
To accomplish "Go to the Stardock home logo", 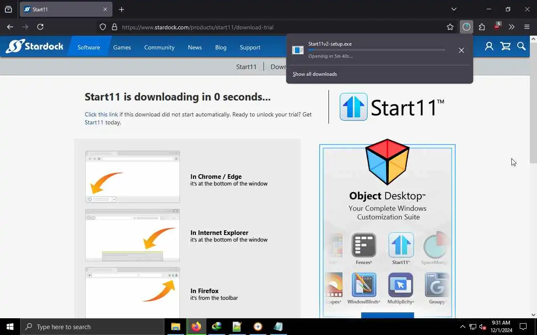I will click(x=34, y=46).
